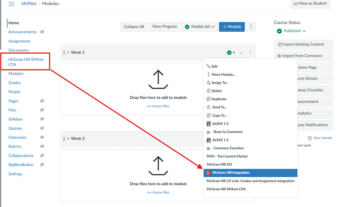Screen dimensions: 352x207
Task: Open the Publish All dropdown
Action: click(200, 27)
